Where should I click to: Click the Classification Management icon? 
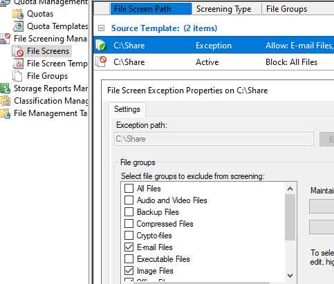(5, 101)
